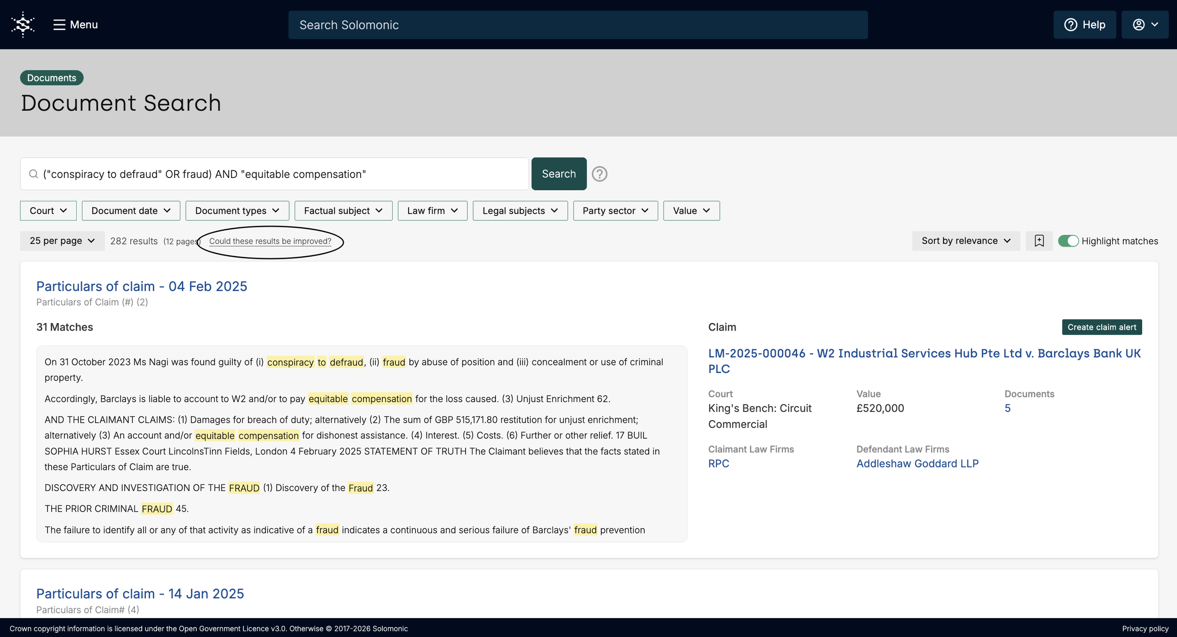This screenshot has height=637, width=1177.
Task: Open the Value filter dropdown
Action: pyautogui.click(x=691, y=210)
